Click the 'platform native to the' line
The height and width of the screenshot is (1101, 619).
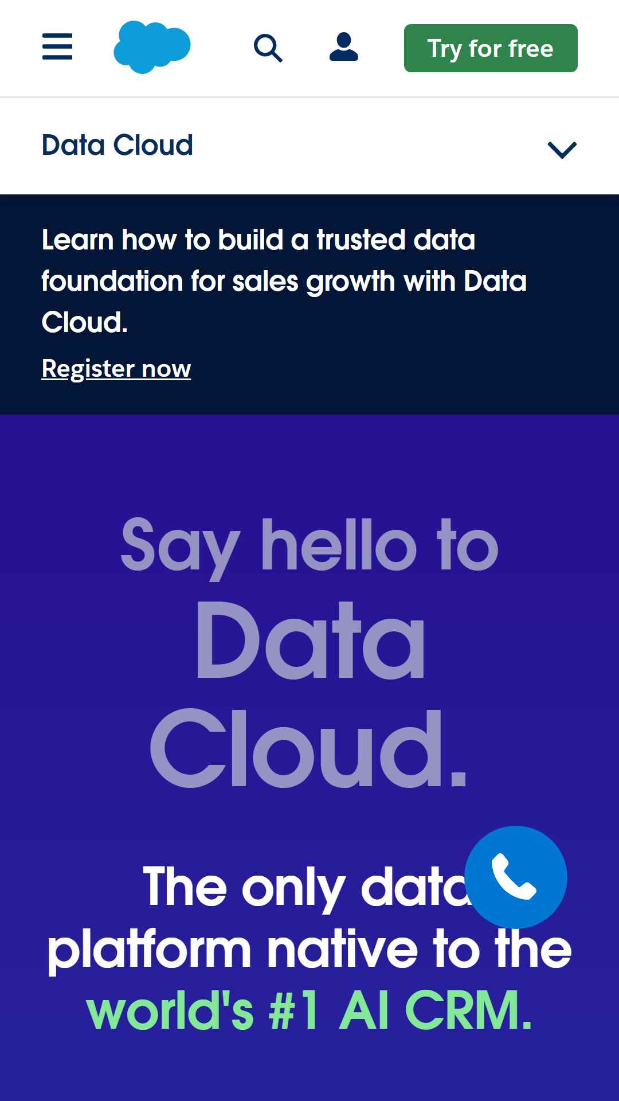(309, 950)
